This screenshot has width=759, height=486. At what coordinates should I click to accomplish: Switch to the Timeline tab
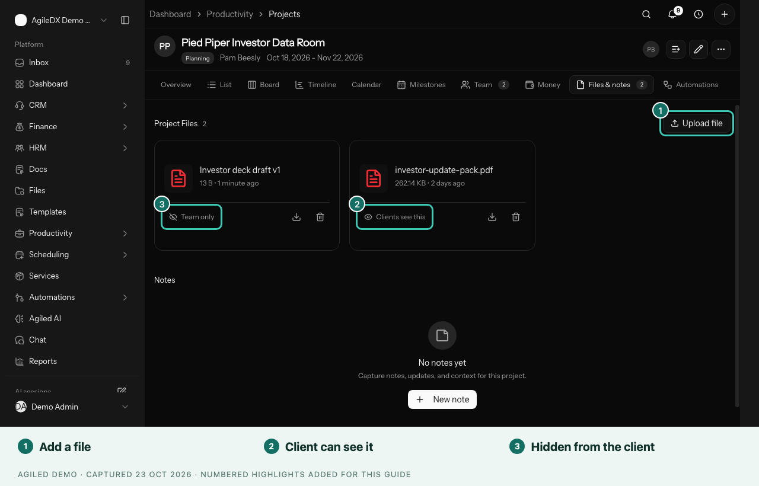click(x=316, y=85)
